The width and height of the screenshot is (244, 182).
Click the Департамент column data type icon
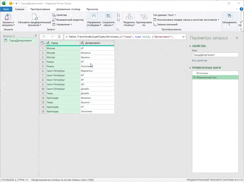click(83, 43)
